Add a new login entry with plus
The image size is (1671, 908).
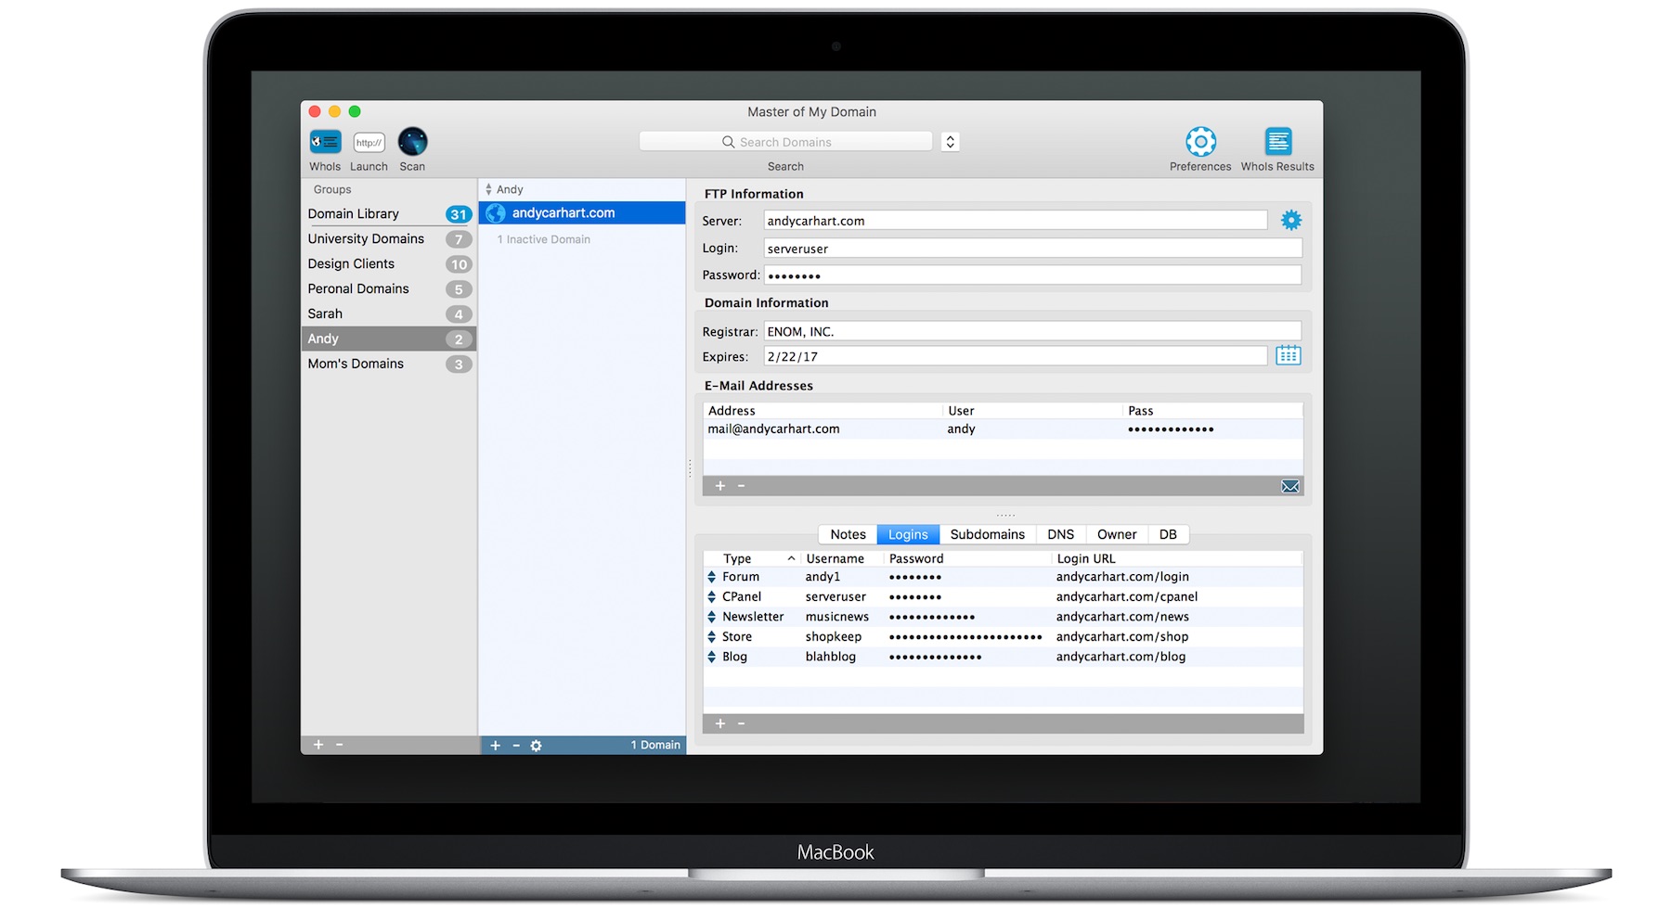coord(719,723)
